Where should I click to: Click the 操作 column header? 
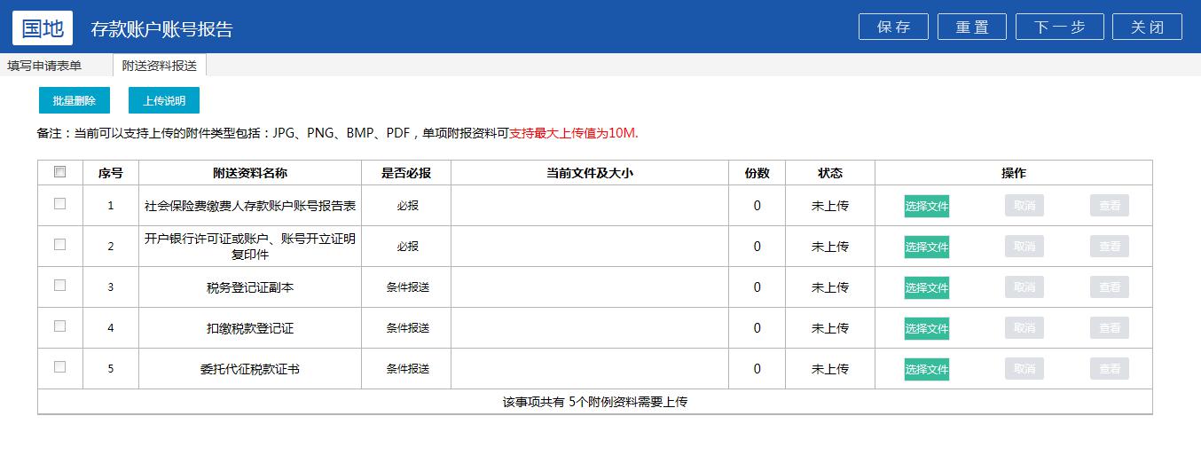[1014, 173]
